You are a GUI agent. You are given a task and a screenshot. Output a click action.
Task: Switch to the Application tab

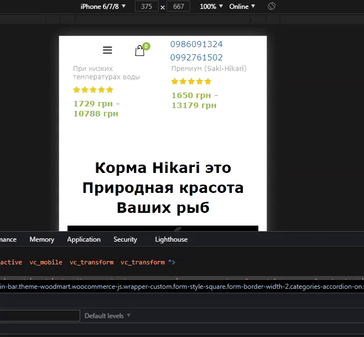click(x=84, y=239)
